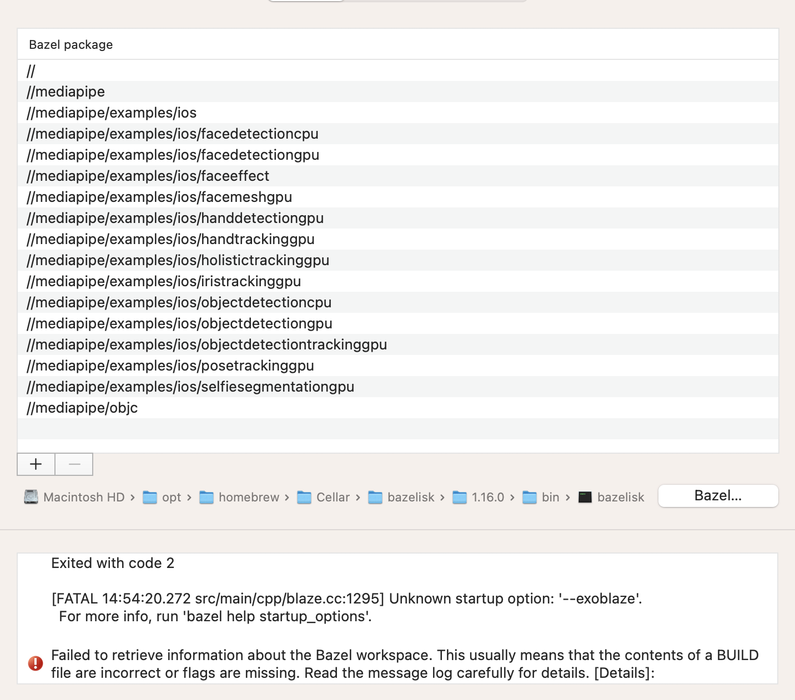Remove selected package with minus button
795x700 pixels.
point(74,464)
